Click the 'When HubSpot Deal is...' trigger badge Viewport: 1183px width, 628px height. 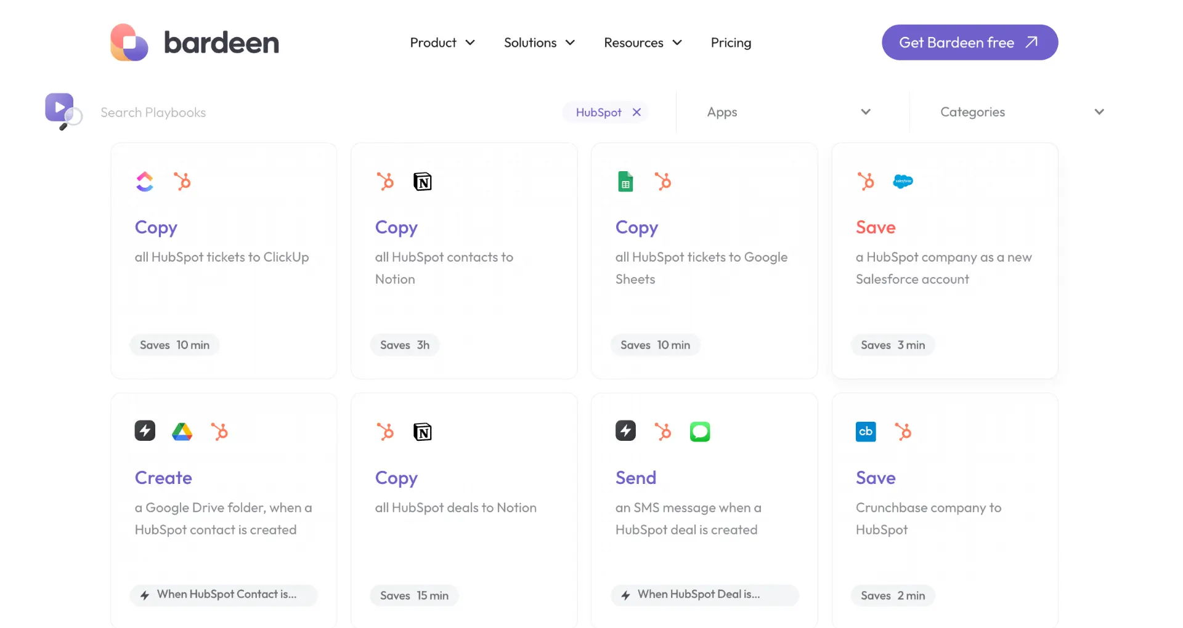[x=705, y=595]
